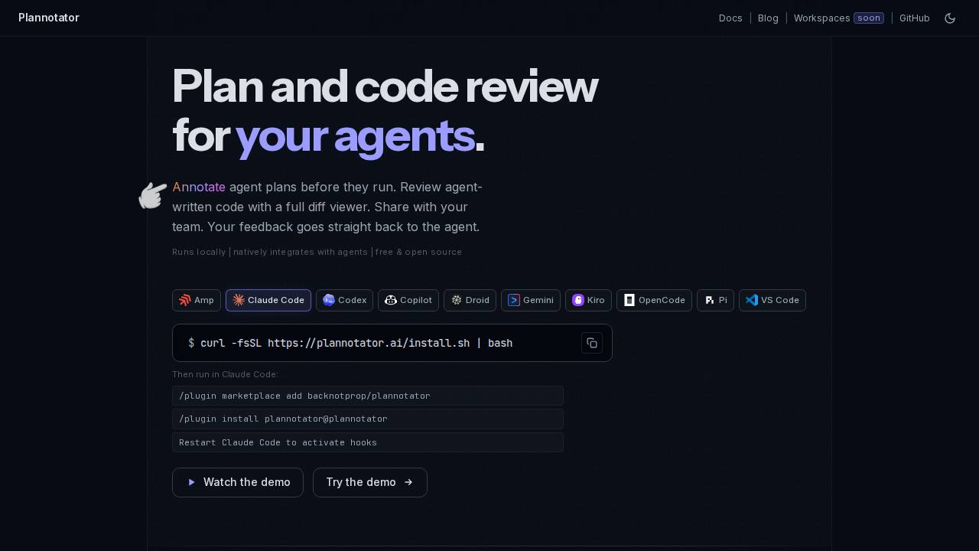Click the curl install command text

[x=356, y=343]
